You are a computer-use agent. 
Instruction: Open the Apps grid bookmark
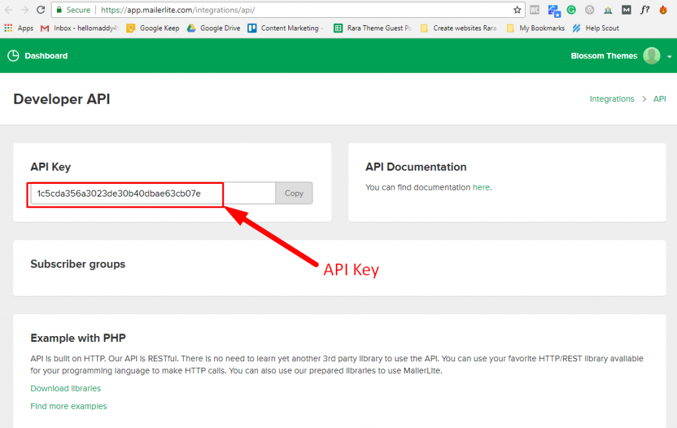pyautogui.click(x=19, y=28)
